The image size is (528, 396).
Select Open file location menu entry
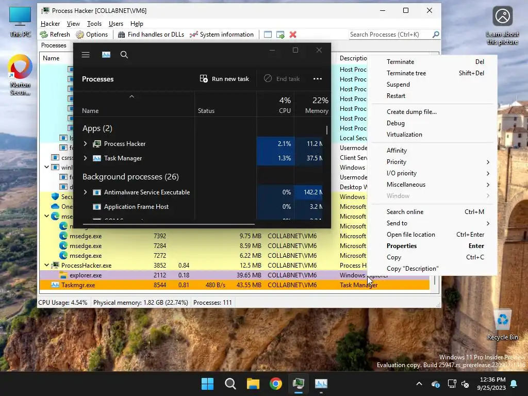pos(433,235)
